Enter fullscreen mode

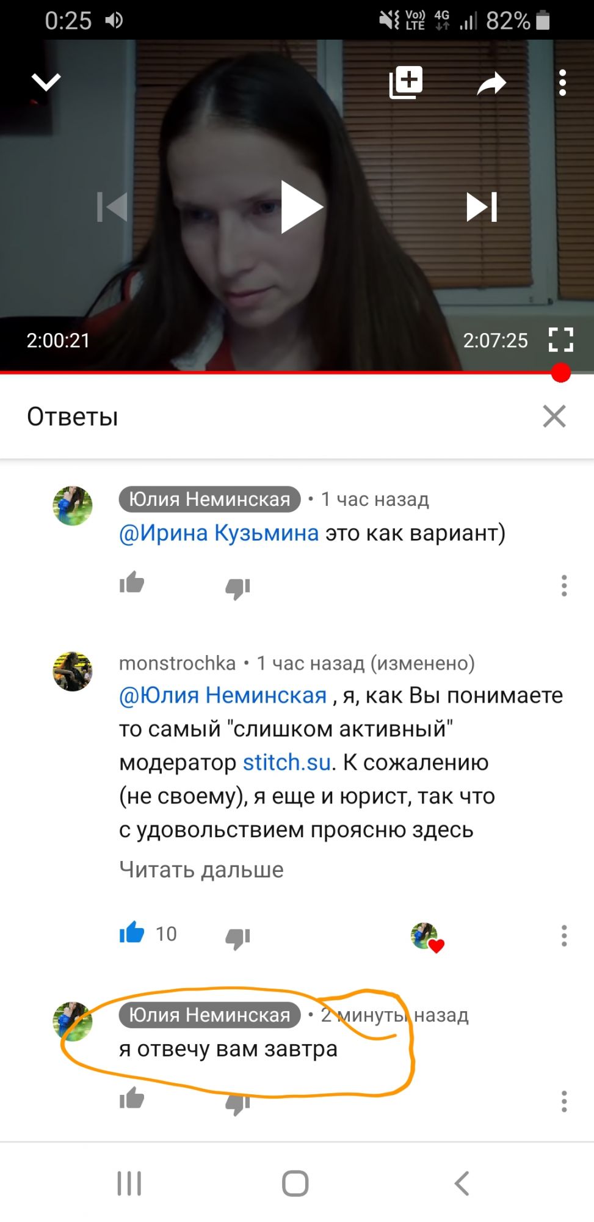tap(560, 340)
